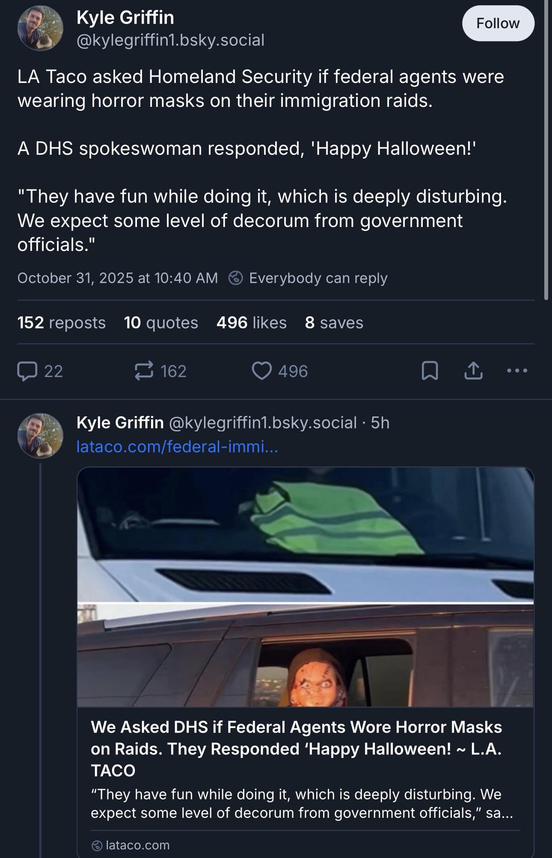
Task: Open Kyle Griffin's avatar at top
Action: [40, 28]
